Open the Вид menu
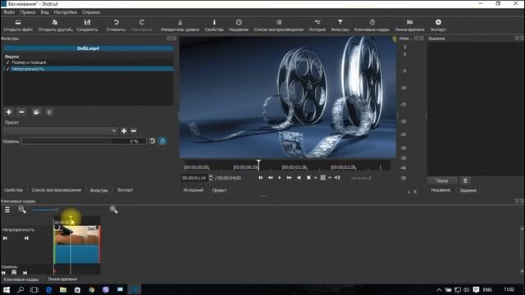The height and width of the screenshot is (295, 525). click(44, 12)
